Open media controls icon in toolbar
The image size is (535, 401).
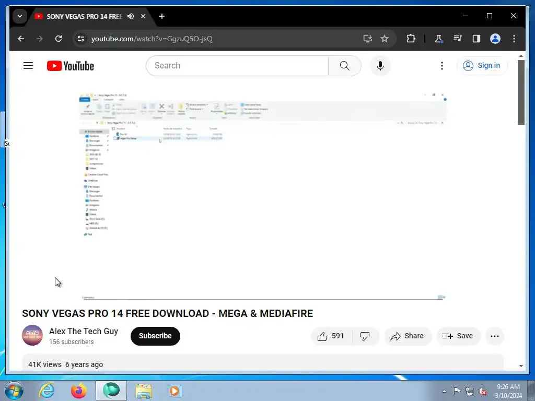pyautogui.click(x=458, y=39)
